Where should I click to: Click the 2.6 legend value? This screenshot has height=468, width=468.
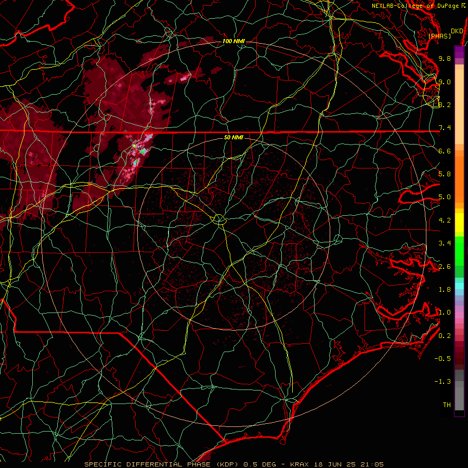(x=445, y=267)
